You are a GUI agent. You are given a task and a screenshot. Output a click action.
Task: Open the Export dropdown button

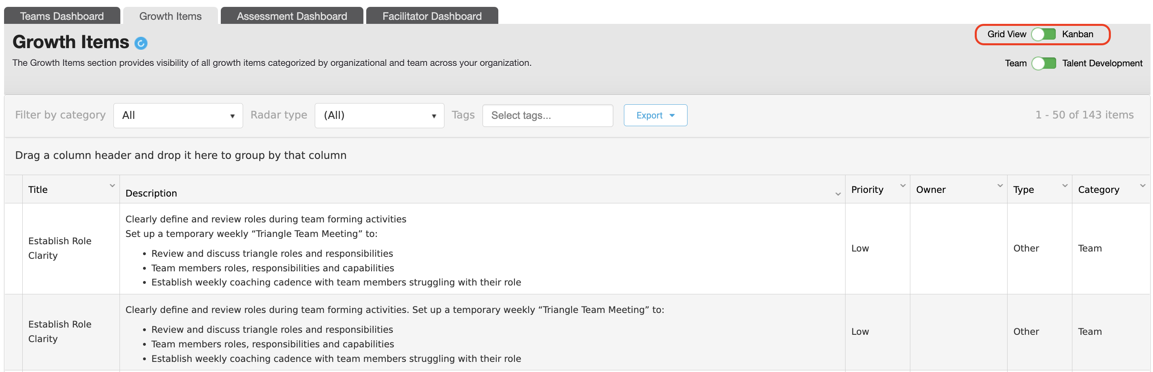point(655,116)
